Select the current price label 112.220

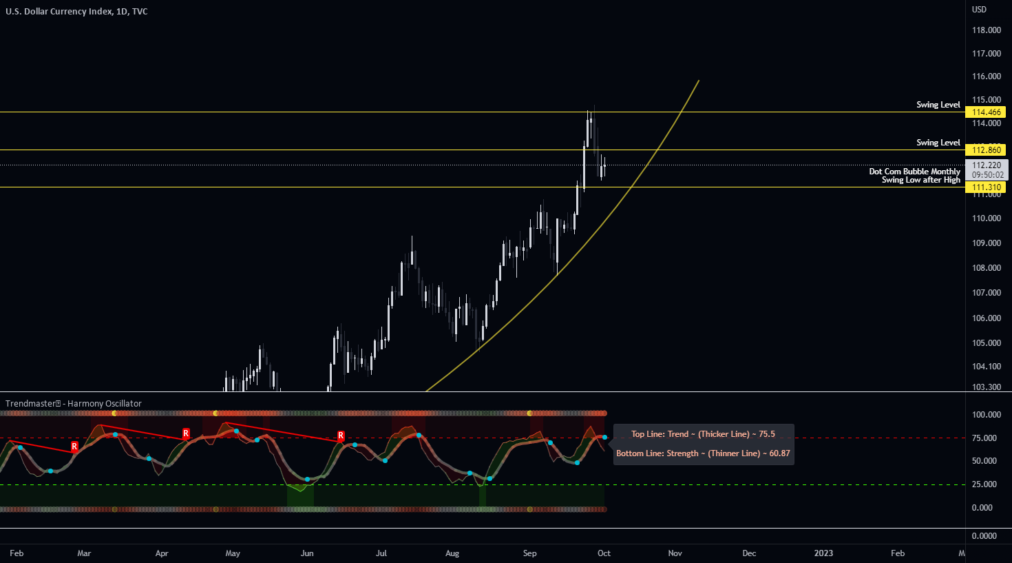click(987, 165)
